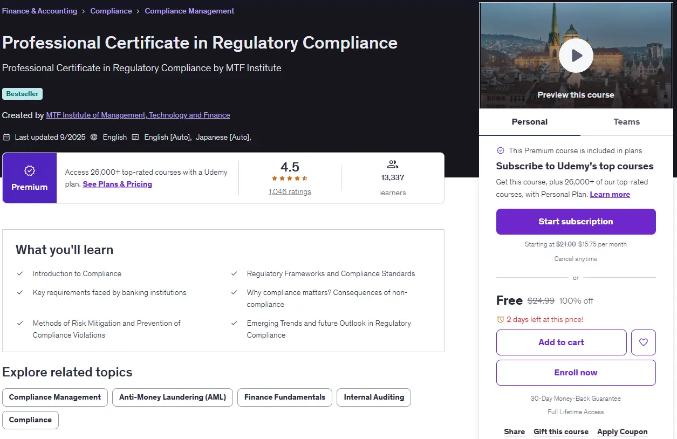
Task: Click checkmark beside Emerging Trends and future Outlook
Action: pos(234,323)
